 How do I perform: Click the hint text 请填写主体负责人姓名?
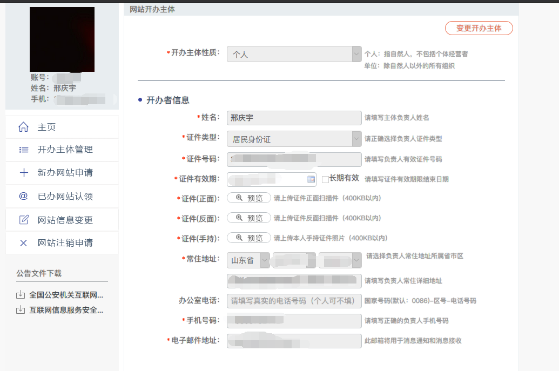(396, 118)
